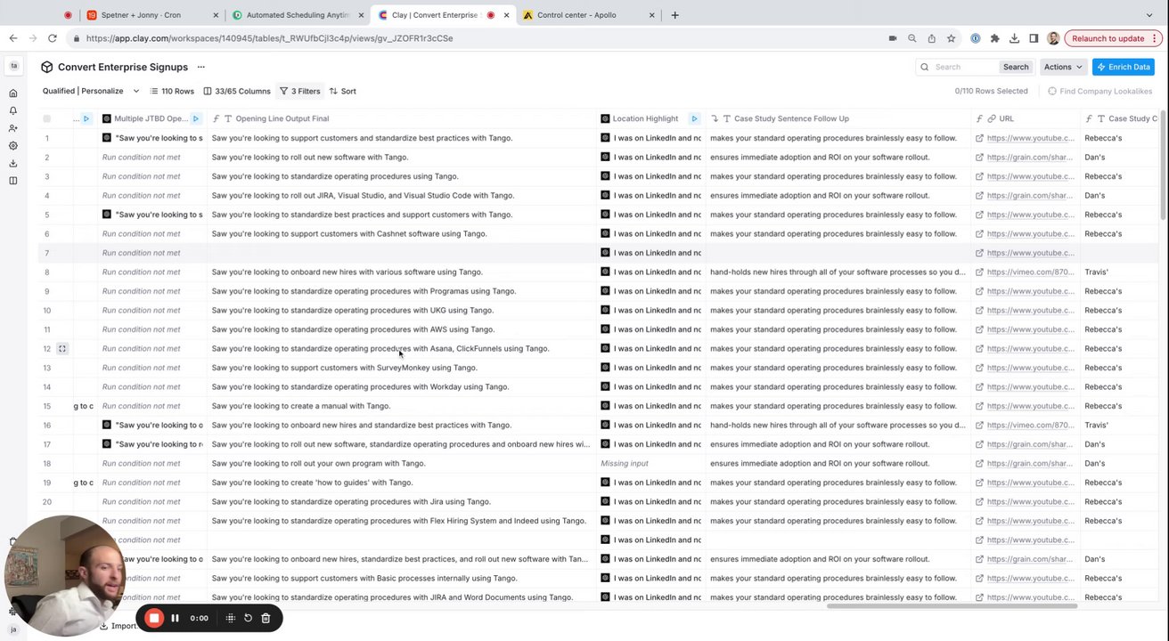Click the 'ta' workspace avatar

click(x=13, y=66)
